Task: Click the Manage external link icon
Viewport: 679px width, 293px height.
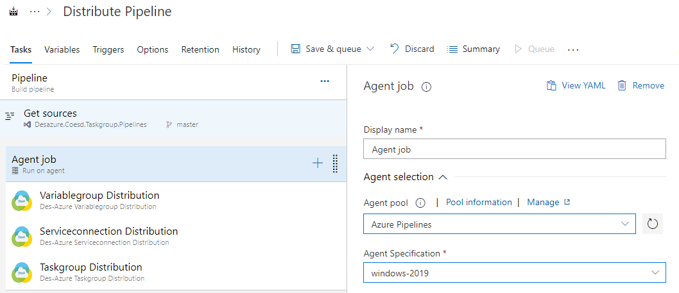Action: pos(567,202)
